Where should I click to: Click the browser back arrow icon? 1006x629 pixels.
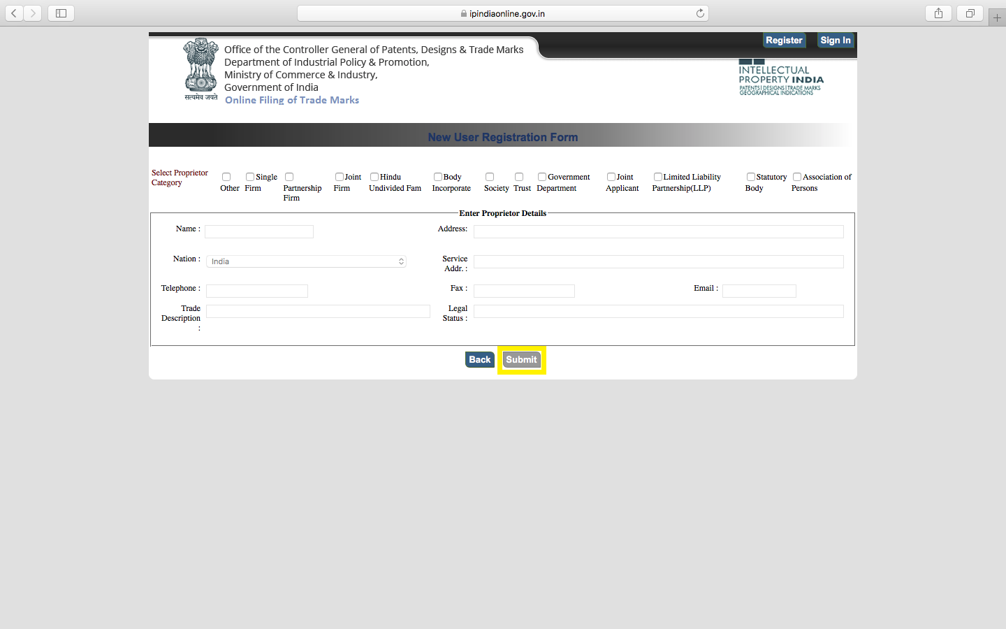pyautogui.click(x=14, y=13)
